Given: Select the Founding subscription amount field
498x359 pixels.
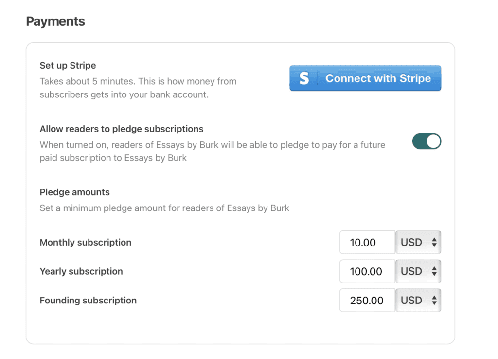Looking at the screenshot, I should 367,300.
